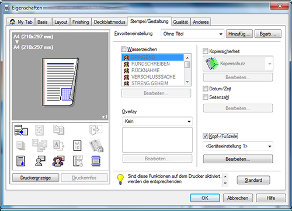Click the blue header/footer page icon
292x211 pixels.
click(96, 161)
